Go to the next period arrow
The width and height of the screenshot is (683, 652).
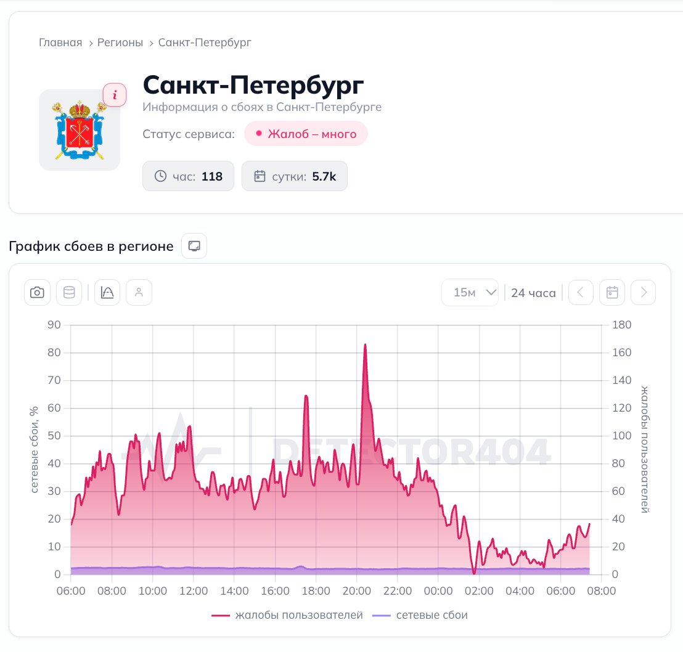point(644,292)
